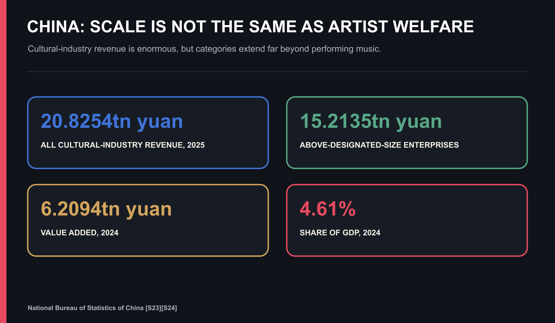555x323 pixels.
Task: Select the All Cultural-Industry Revenue, 2025 label
Action: (123, 145)
